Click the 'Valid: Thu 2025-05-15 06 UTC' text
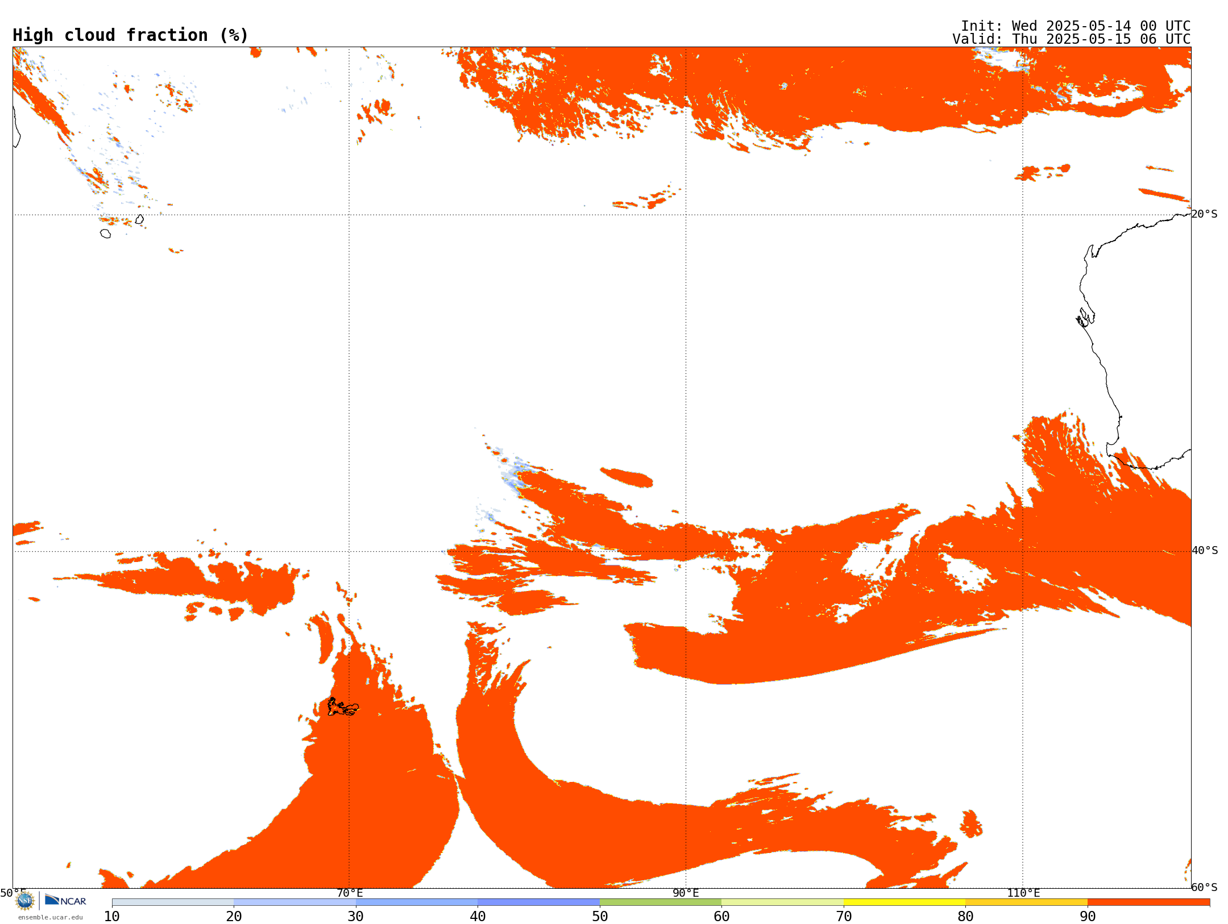This screenshot has width=1228, height=924. 1072,39
